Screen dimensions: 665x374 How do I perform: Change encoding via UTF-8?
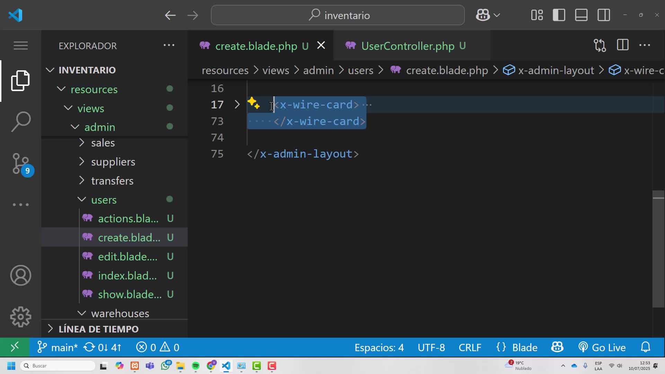[431, 347]
